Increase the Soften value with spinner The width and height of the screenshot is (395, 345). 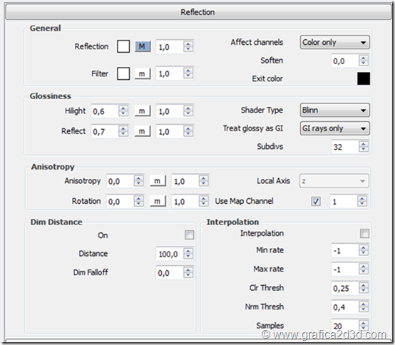coord(363,58)
